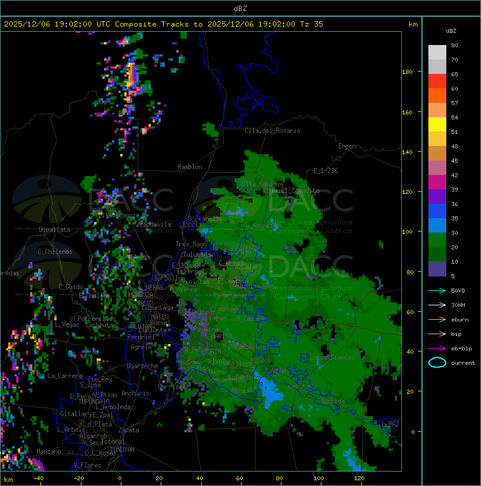
Task: Click the 'Ramblon' map label
Action: [190, 167]
